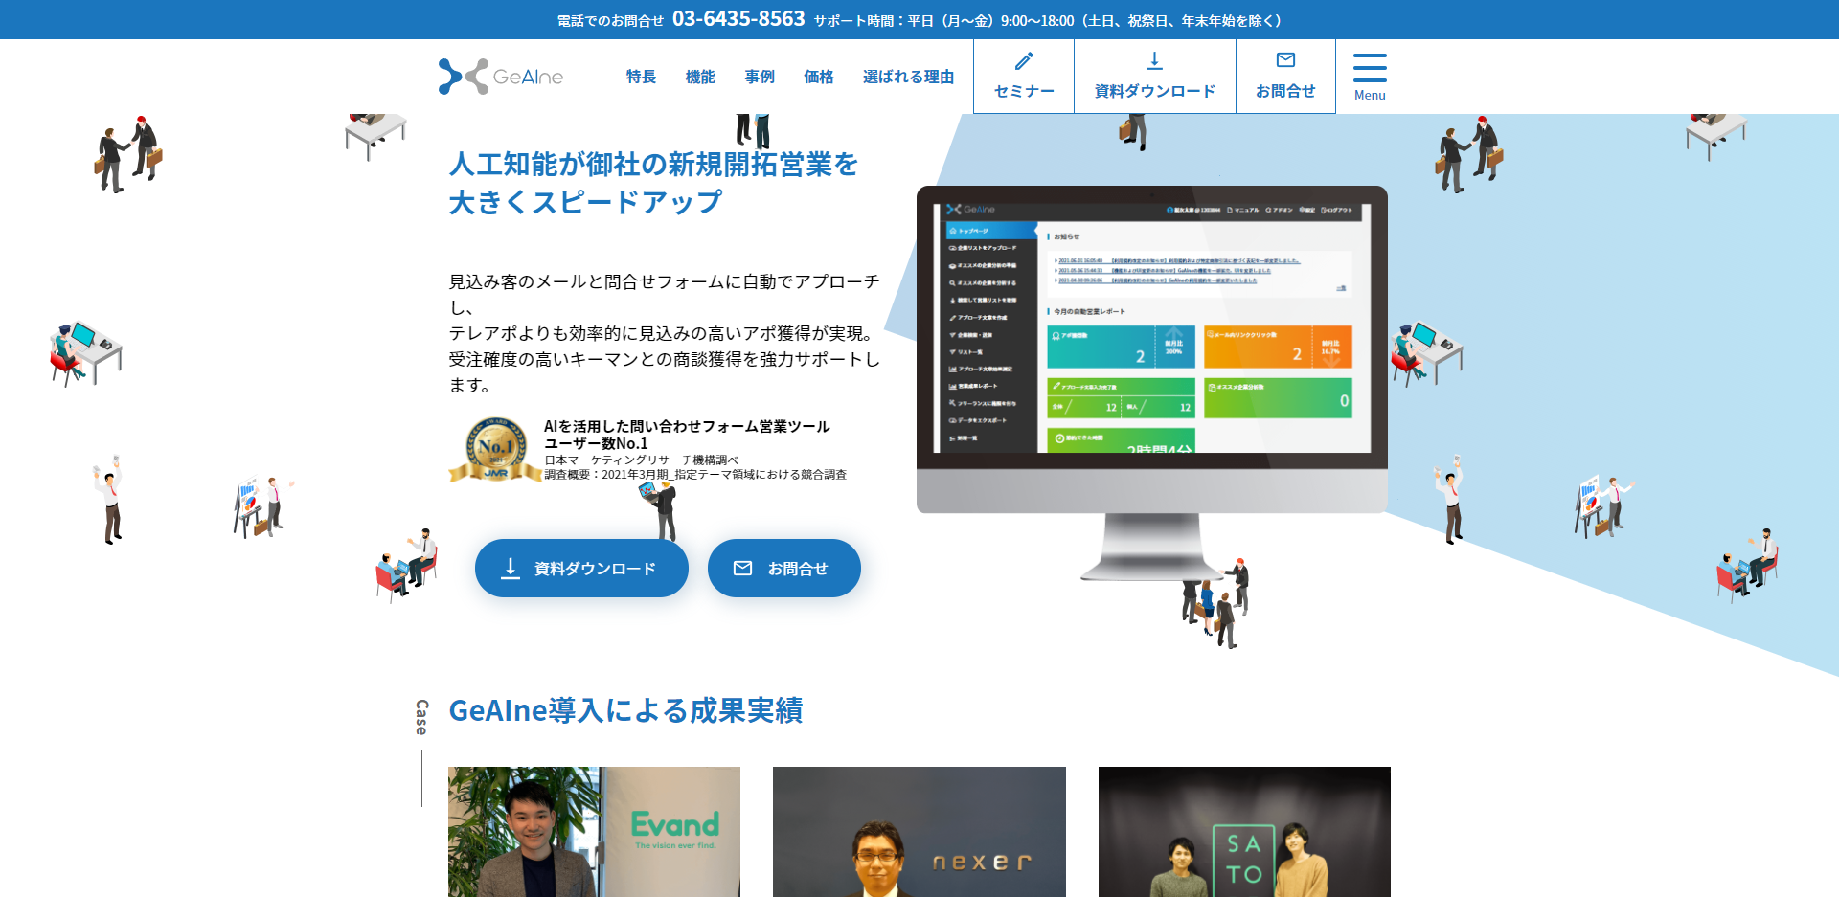Click the headline 人工知能が御社の新規開拓営業を
The height and width of the screenshot is (897, 1839).
653,165
